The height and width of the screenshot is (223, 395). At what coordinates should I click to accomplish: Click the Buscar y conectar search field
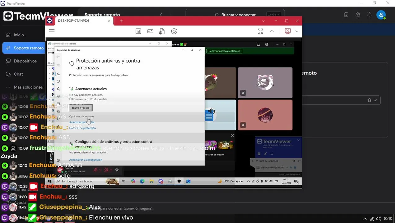click(235, 15)
